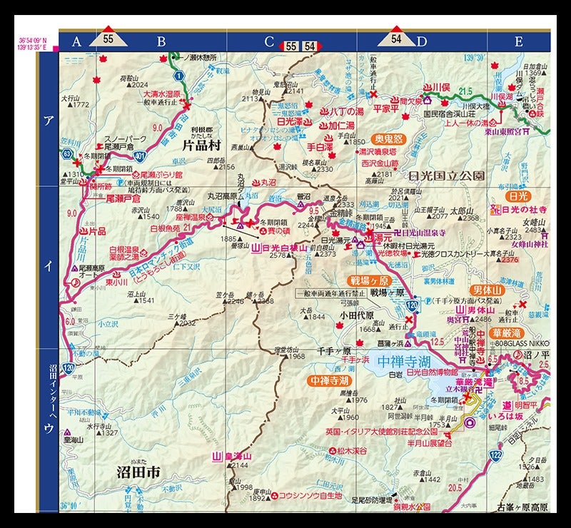
Task: Click the page 54 triangle marker beside column D
Action: point(396,37)
